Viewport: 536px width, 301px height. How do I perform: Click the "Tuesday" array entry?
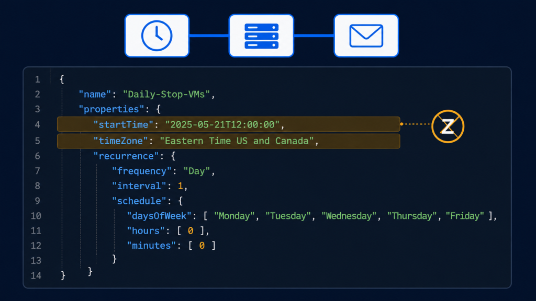point(288,216)
